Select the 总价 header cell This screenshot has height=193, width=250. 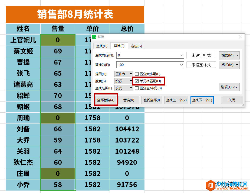click(x=127, y=29)
